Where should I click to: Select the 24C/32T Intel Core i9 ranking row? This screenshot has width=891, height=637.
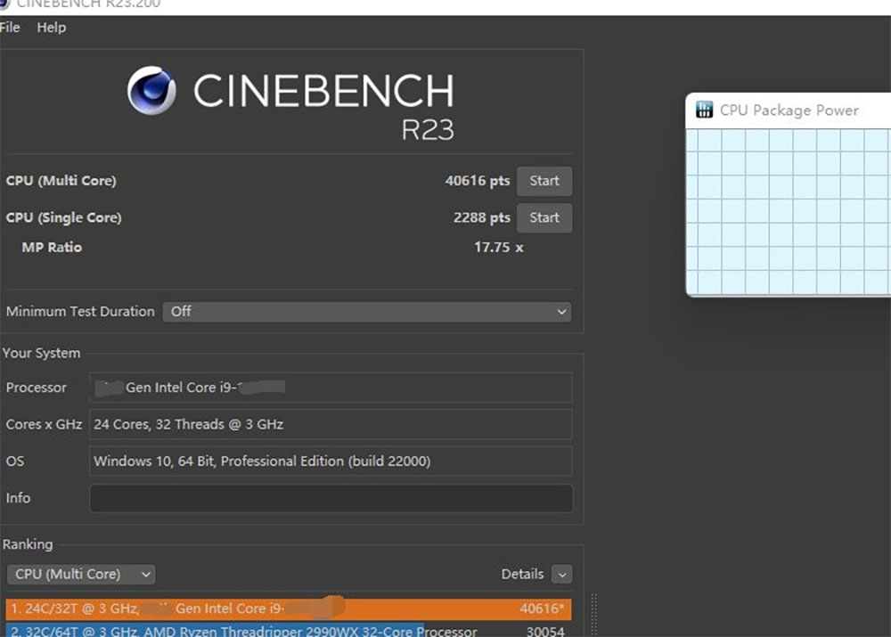pyautogui.click(x=289, y=608)
